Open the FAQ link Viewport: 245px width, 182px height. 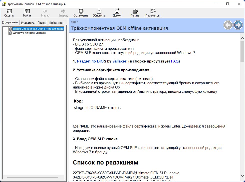tap(175, 61)
